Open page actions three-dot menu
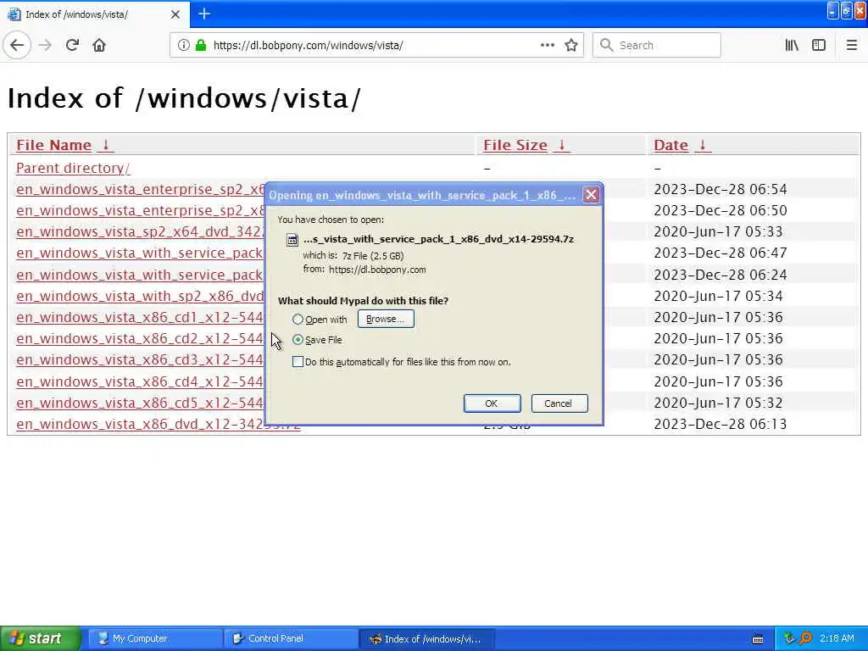The width and height of the screenshot is (868, 651). click(548, 45)
